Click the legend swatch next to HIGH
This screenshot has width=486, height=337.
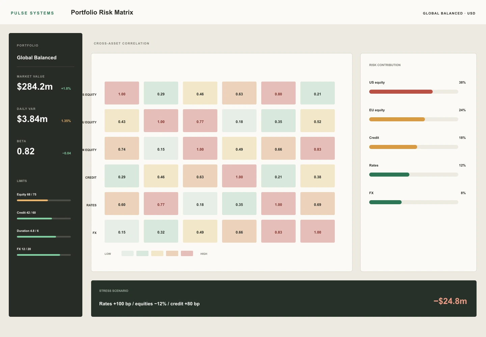click(x=187, y=253)
